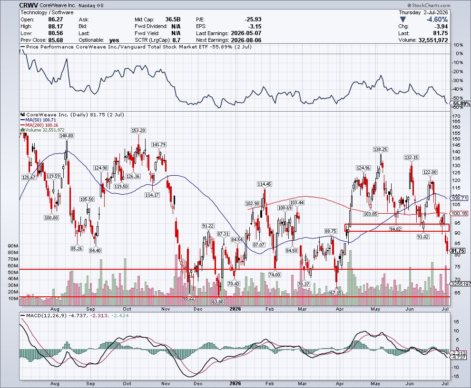Click the 103.44 price label

297,203
